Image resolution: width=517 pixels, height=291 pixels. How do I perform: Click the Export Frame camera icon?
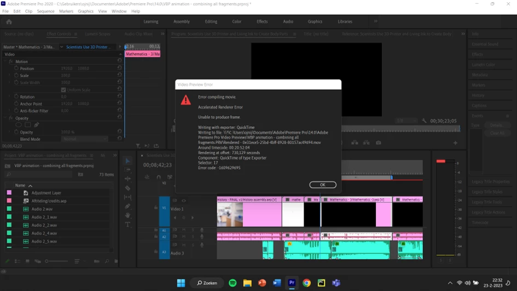[379, 143]
